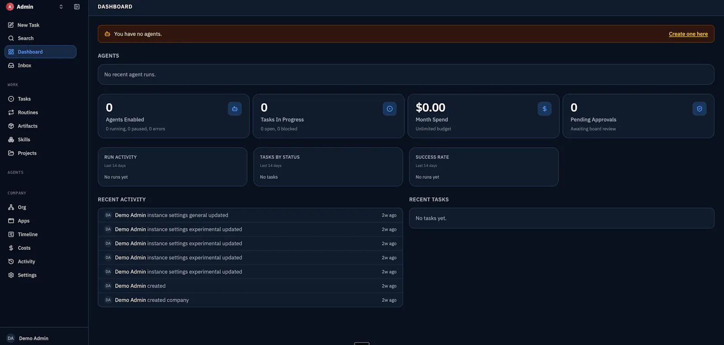Click the Dashboard grid icon

[11, 52]
